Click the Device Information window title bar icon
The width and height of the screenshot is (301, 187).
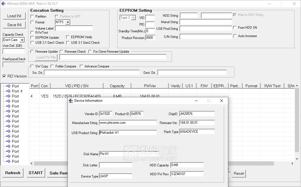(71, 101)
